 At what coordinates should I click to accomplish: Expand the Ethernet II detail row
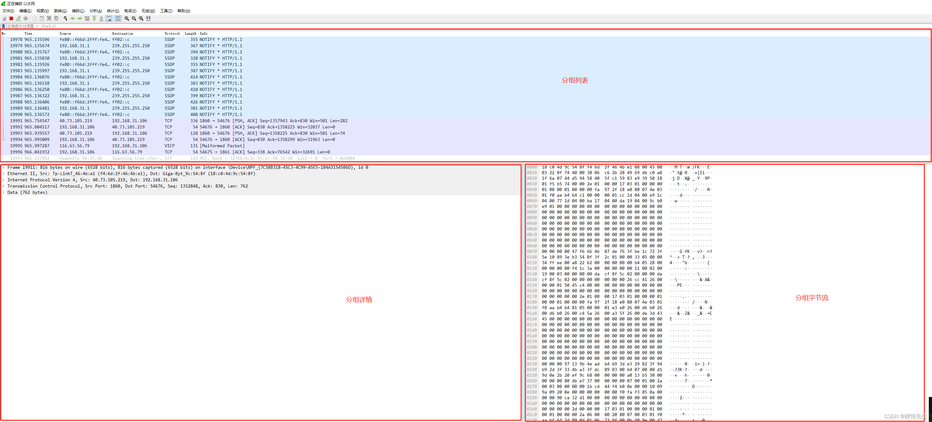coord(4,174)
